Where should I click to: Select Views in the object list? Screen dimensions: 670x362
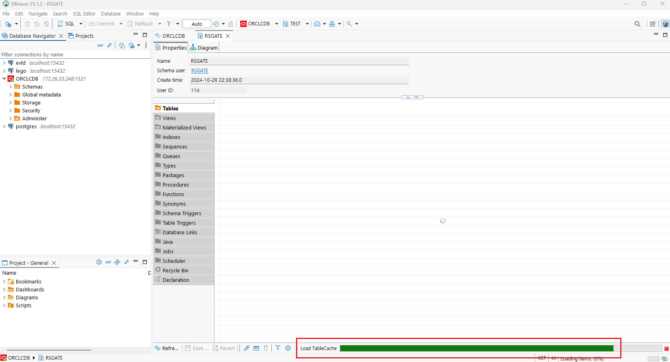(184, 118)
